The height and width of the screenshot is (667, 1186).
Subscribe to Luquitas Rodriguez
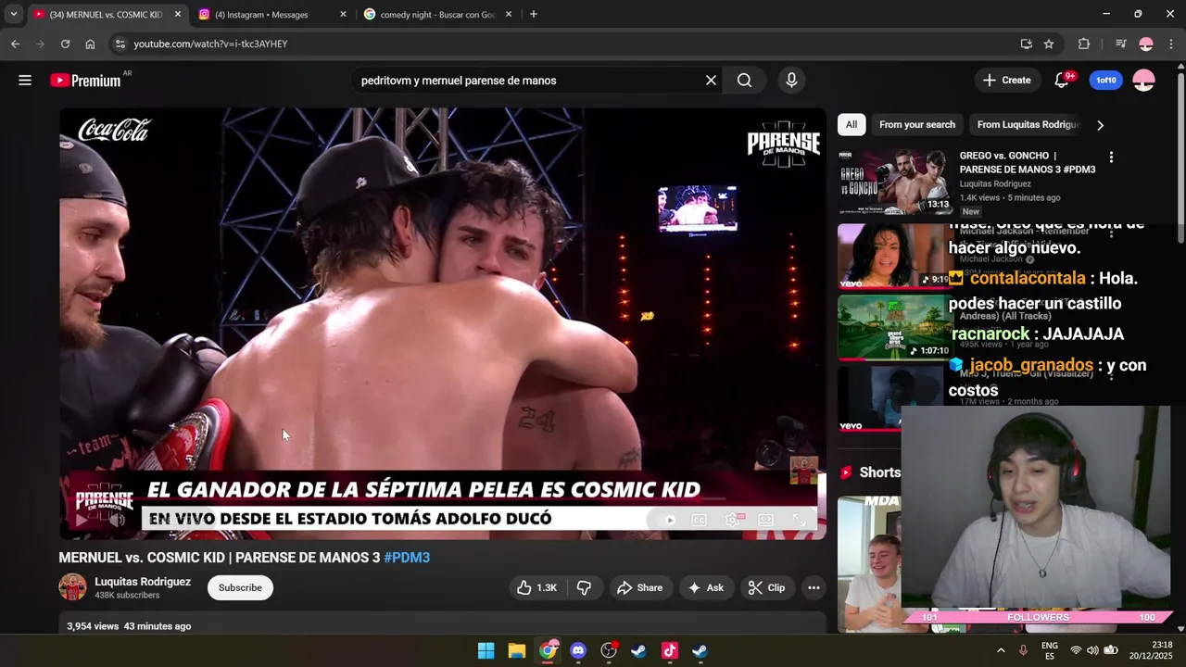point(240,587)
